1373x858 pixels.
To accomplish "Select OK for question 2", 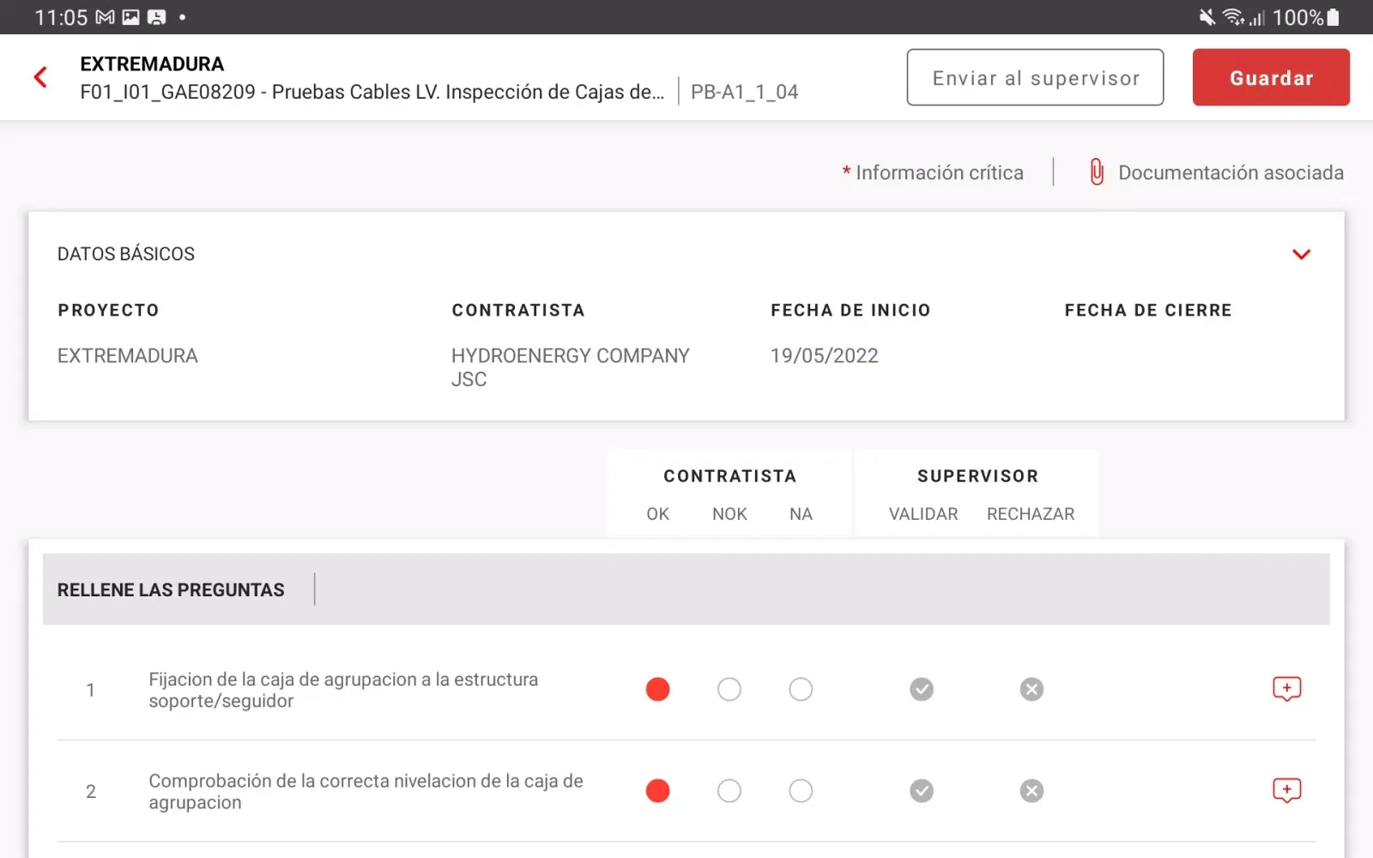I will [x=657, y=790].
